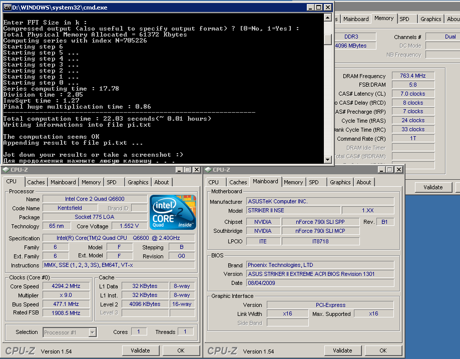
Task: Click the Rated FSB value 1908.5 MHz
Action: pos(66,313)
